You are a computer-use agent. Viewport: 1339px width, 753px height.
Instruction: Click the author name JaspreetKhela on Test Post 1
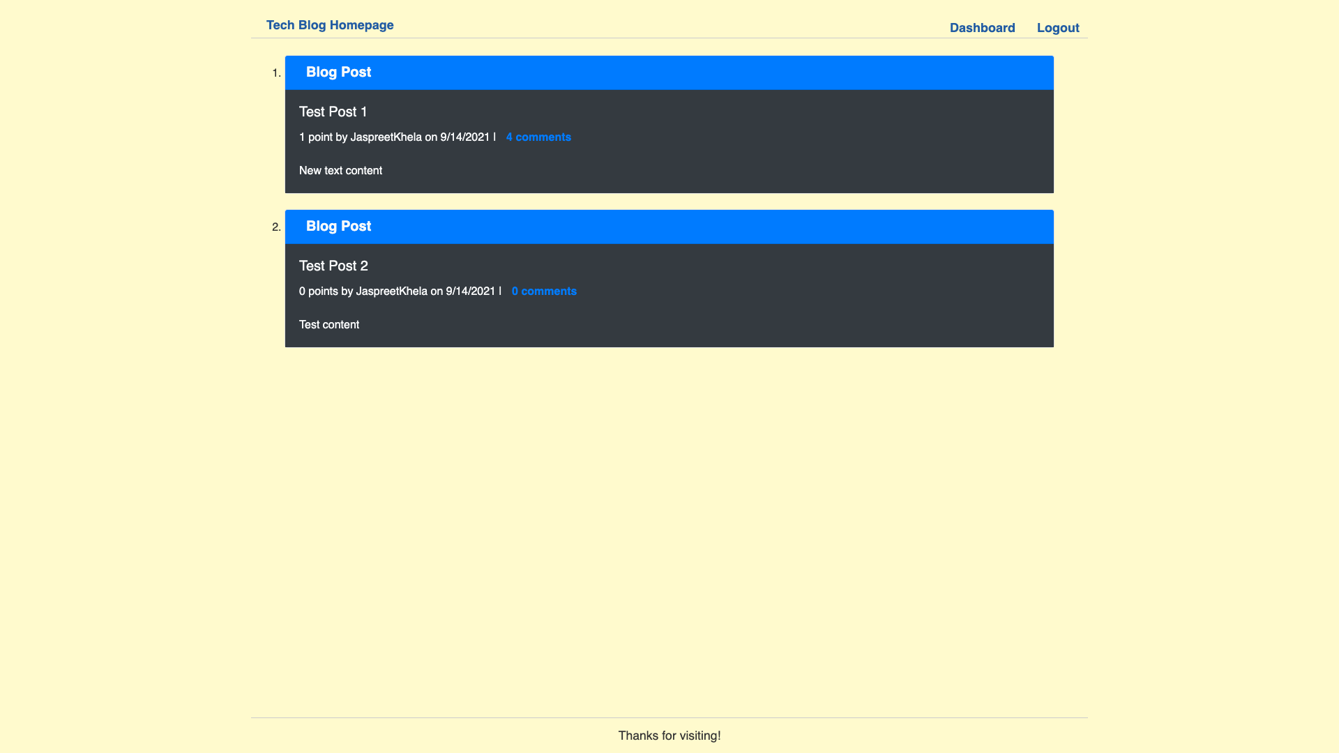(x=384, y=137)
